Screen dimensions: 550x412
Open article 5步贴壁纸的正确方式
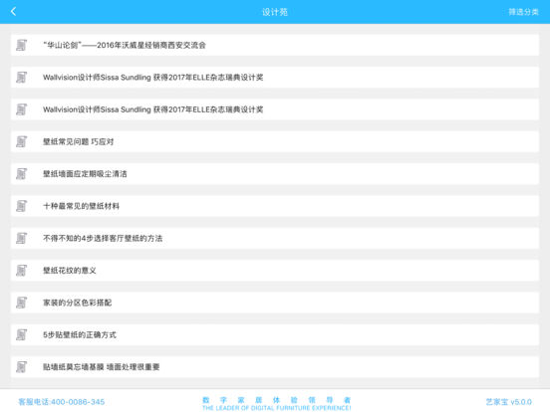pyautogui.click(x=275, y=335)
